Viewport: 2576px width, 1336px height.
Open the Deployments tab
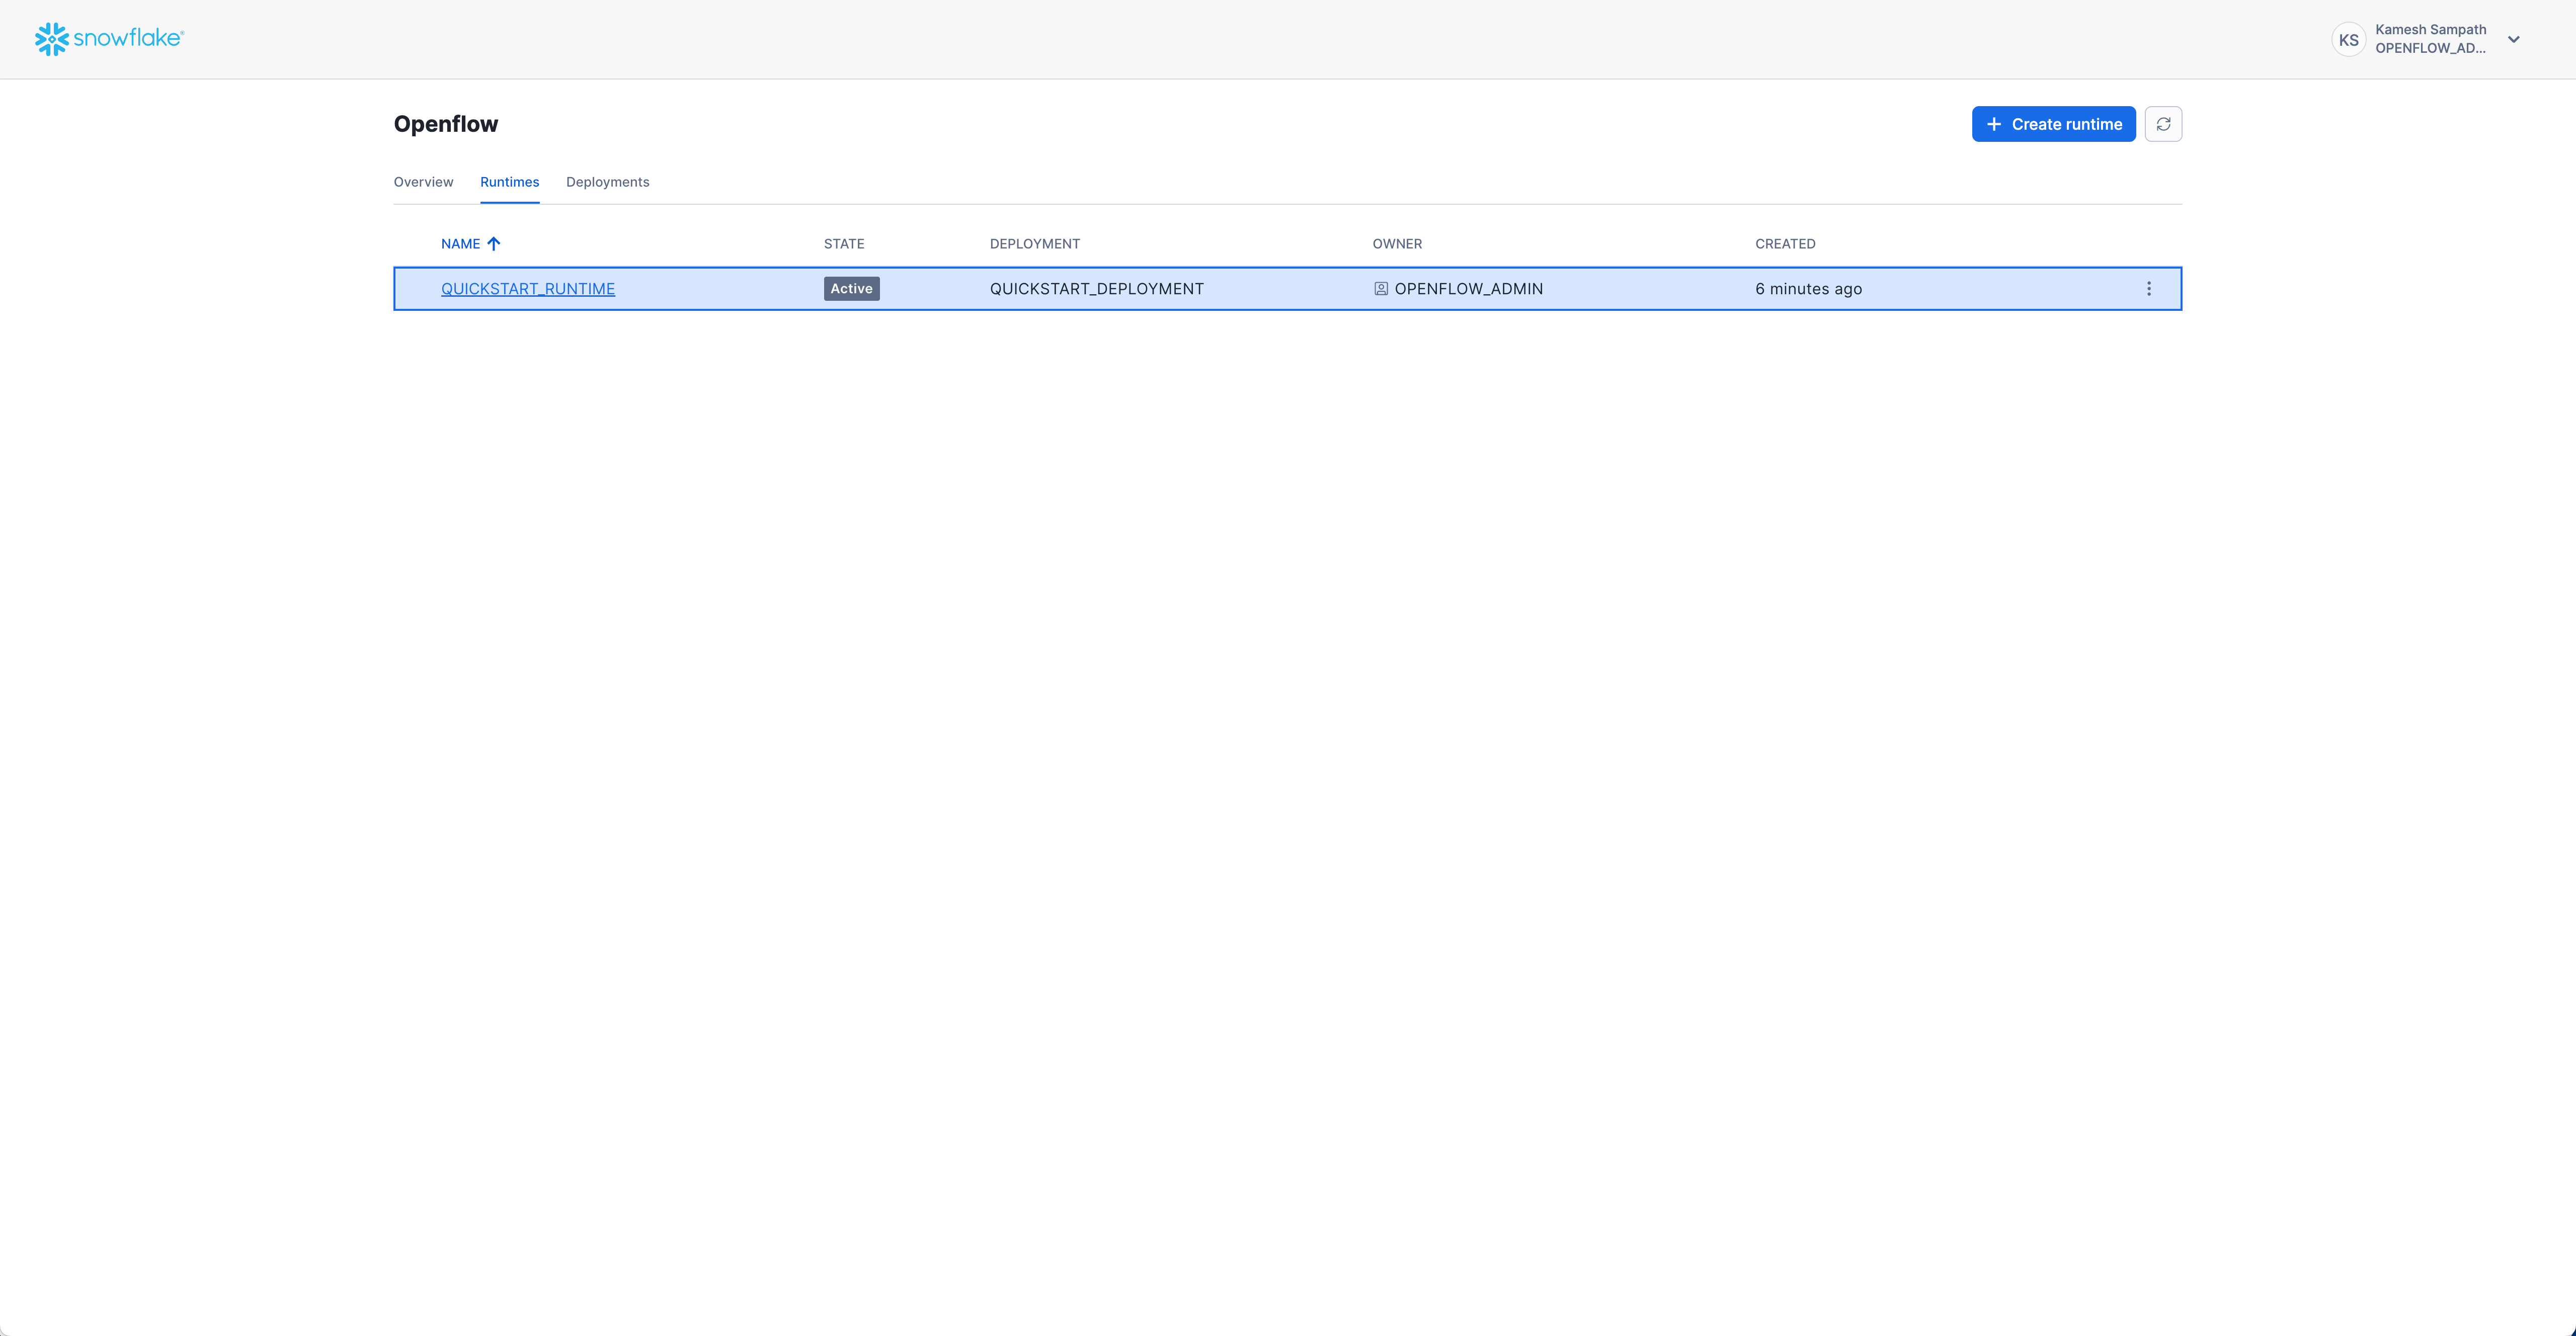pyautogui.click(x=607, y=181)
